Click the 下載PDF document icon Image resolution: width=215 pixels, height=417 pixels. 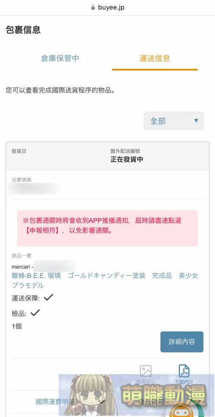(184, 371)
